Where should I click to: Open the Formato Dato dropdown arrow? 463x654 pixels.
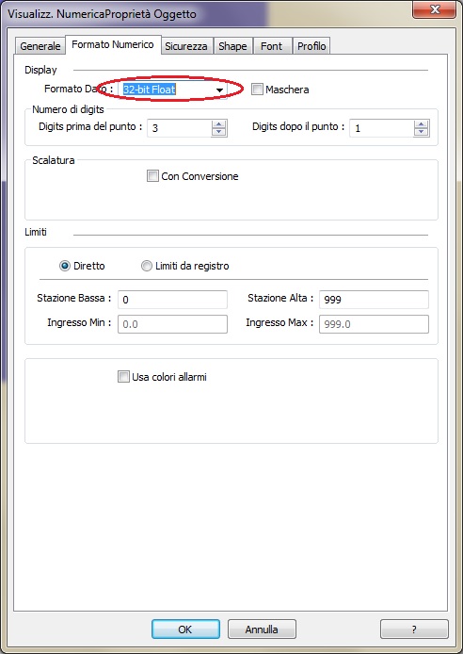(220, 90)
